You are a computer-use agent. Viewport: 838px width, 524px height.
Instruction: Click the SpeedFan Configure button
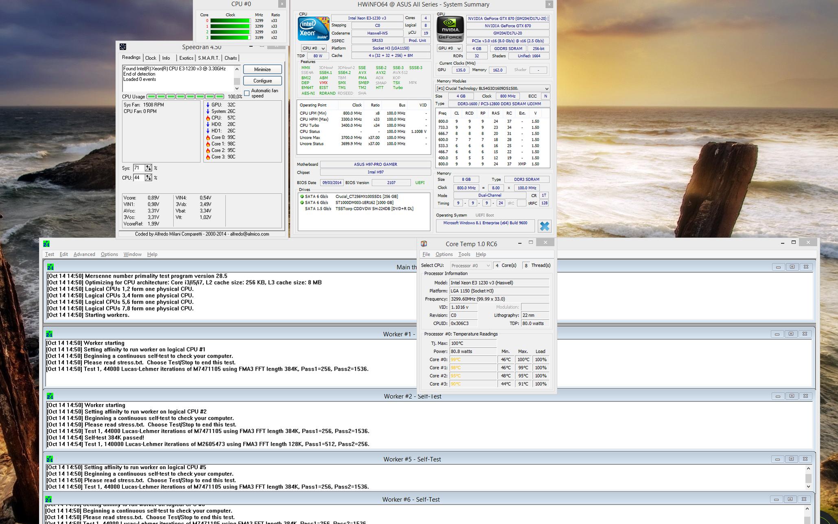263,81
